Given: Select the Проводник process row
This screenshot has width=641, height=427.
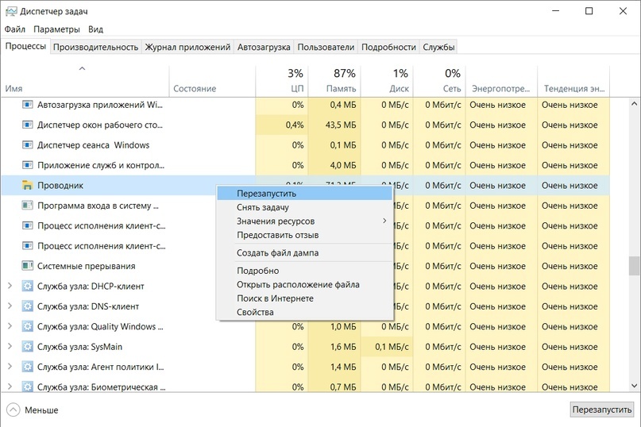Looking at the screenshot, I should [305, 185].
